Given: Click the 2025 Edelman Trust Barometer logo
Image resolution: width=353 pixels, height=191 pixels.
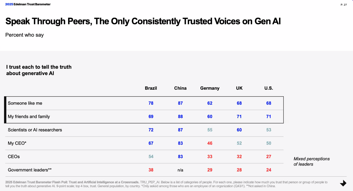Looking at the screenshot, I should 28,4.
